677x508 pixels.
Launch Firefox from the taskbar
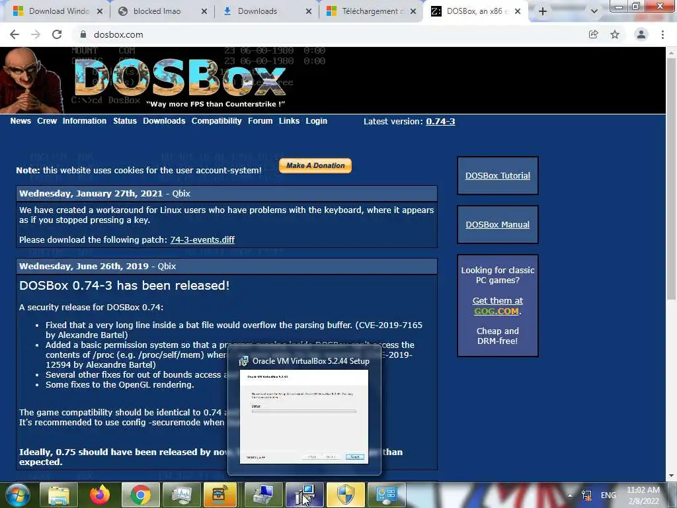click(x=100, y=495)
